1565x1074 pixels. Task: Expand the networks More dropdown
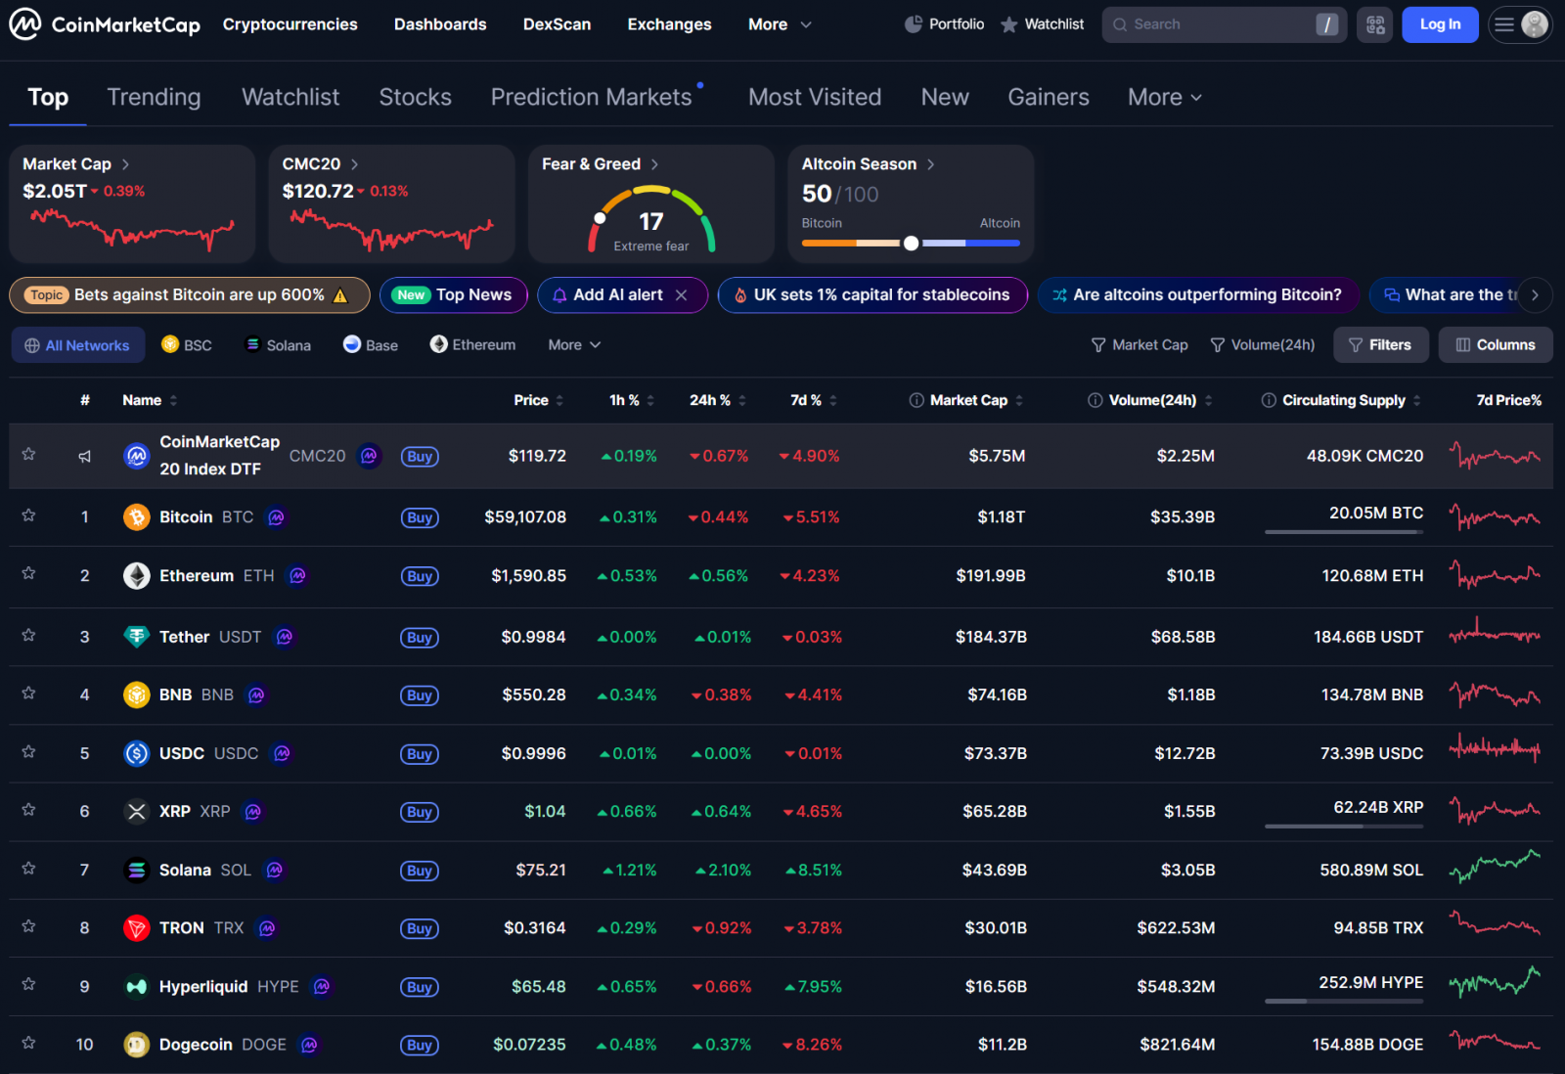[574, 344]
